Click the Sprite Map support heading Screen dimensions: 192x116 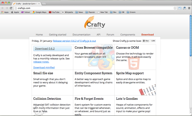(130, 73)
